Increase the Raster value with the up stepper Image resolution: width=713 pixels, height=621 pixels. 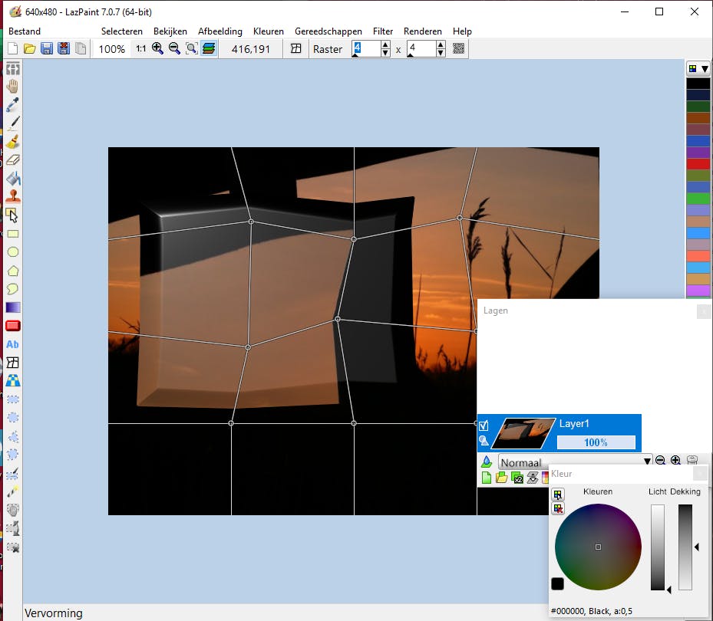pos(384,44)
